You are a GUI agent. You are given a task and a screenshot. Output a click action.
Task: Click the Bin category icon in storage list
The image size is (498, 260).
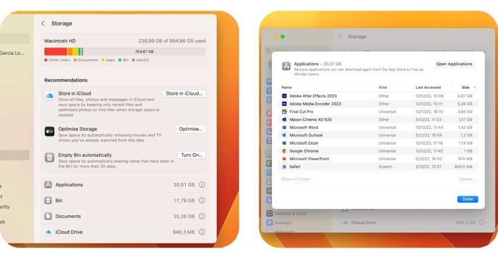[48, 200]
